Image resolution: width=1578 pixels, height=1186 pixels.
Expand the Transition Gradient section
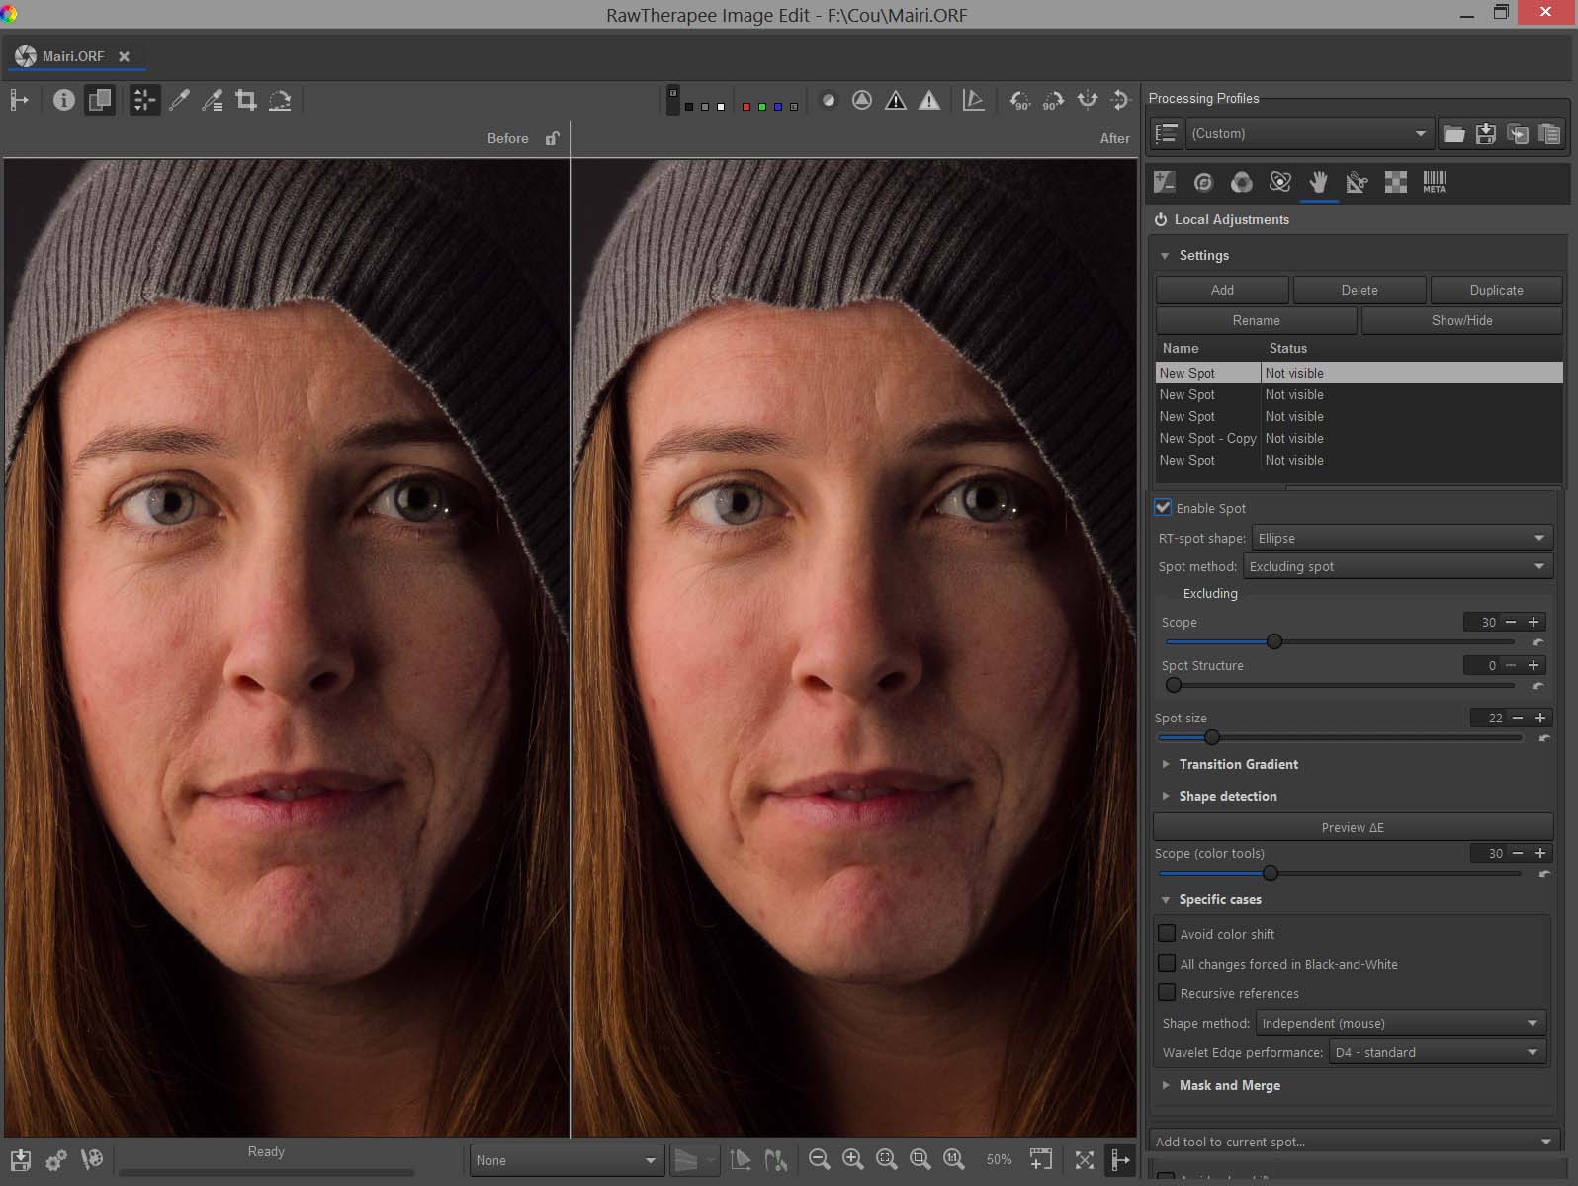(x=1238, y=764)
